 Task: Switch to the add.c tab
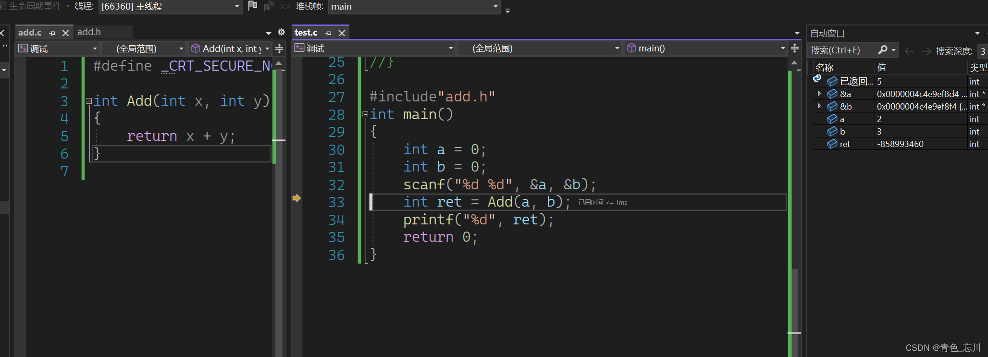click(30, 33)
